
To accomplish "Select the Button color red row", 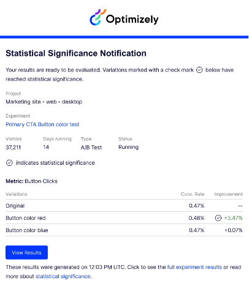I will (x=124, y=218).
